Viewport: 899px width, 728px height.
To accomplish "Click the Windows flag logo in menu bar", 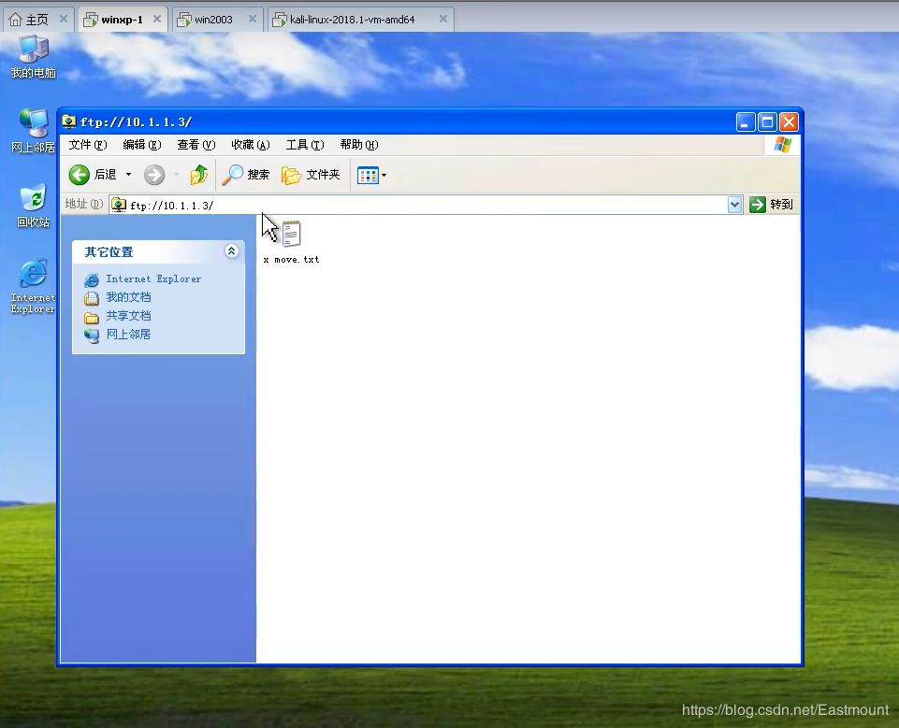I will pos(782,144).
